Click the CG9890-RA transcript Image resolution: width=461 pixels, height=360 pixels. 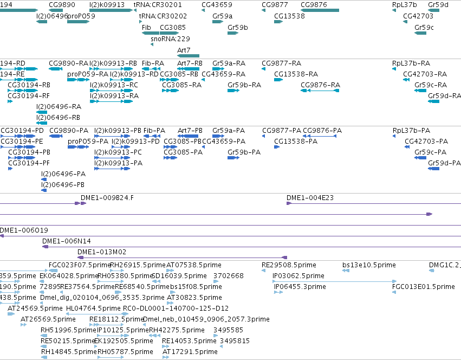pyautogui.click(x=56, y=69)
